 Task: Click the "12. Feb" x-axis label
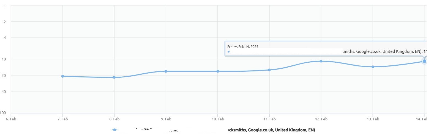point(321,119)
